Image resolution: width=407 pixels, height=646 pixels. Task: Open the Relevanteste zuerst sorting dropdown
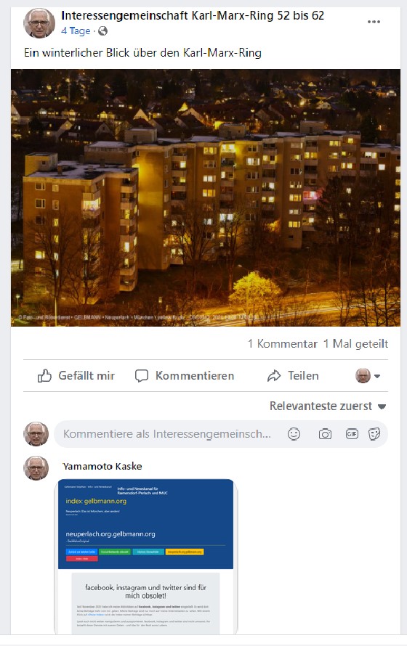[327, 406]
